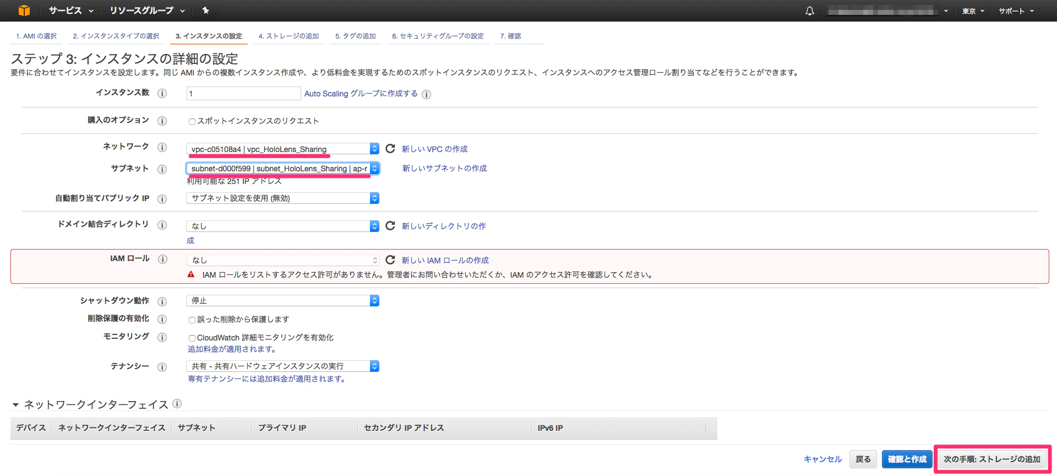Screen dimensions: 1057x476
Task: Click info icon next to ドメイン結合ディレクトリ
Action: pos(162,225)
